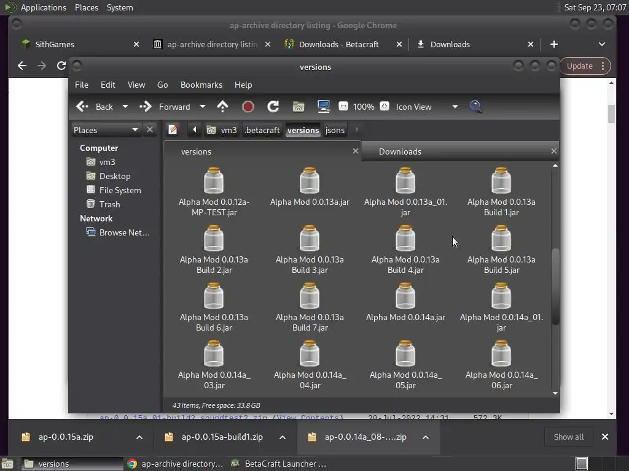Open the Home folder toolbar icon
The image size is (629, 471).
pyautogui.click(x=299, y=107)
